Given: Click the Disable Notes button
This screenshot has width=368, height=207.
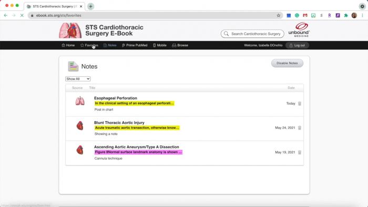Looking at the screenshot, I should coord(287,63).
